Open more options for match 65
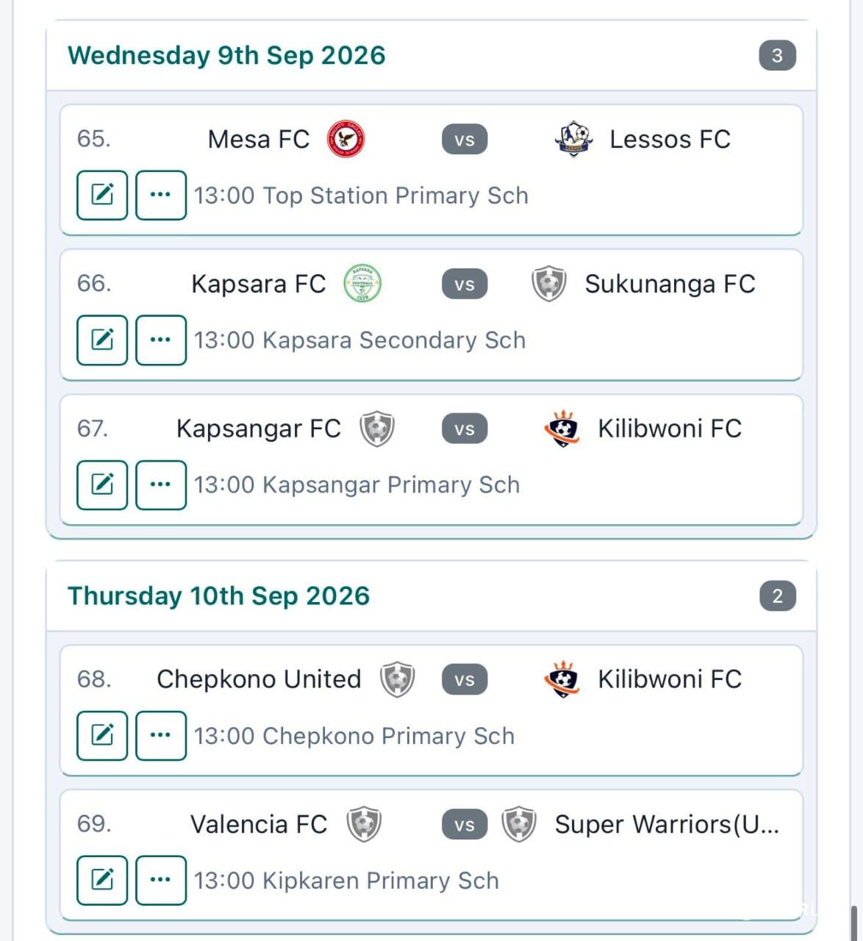This screenshot has height=941, width=863. pyautogui.click(x=160, y=195)
